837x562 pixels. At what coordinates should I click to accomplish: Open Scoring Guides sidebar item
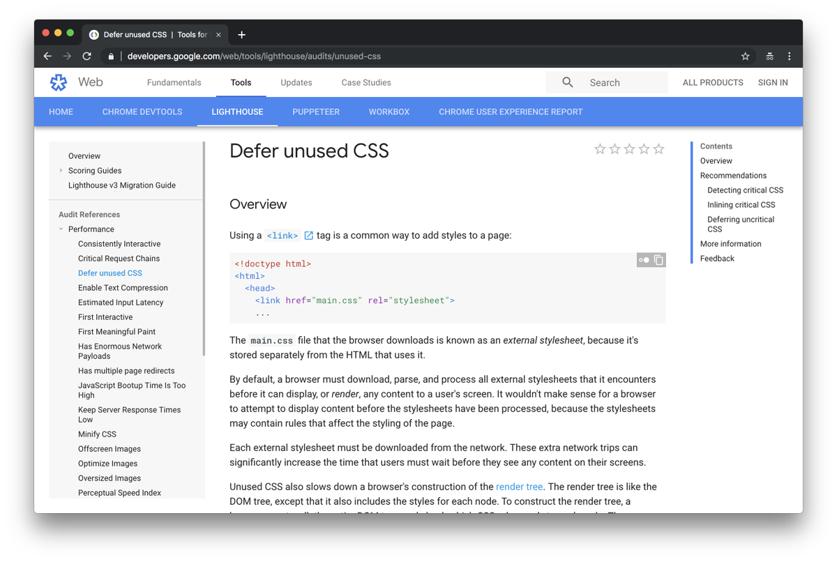[95, 171]
